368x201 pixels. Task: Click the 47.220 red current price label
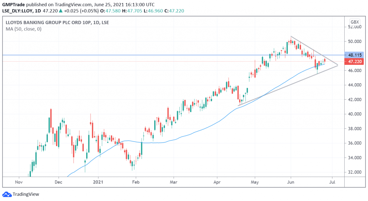(x=354, y=62)
